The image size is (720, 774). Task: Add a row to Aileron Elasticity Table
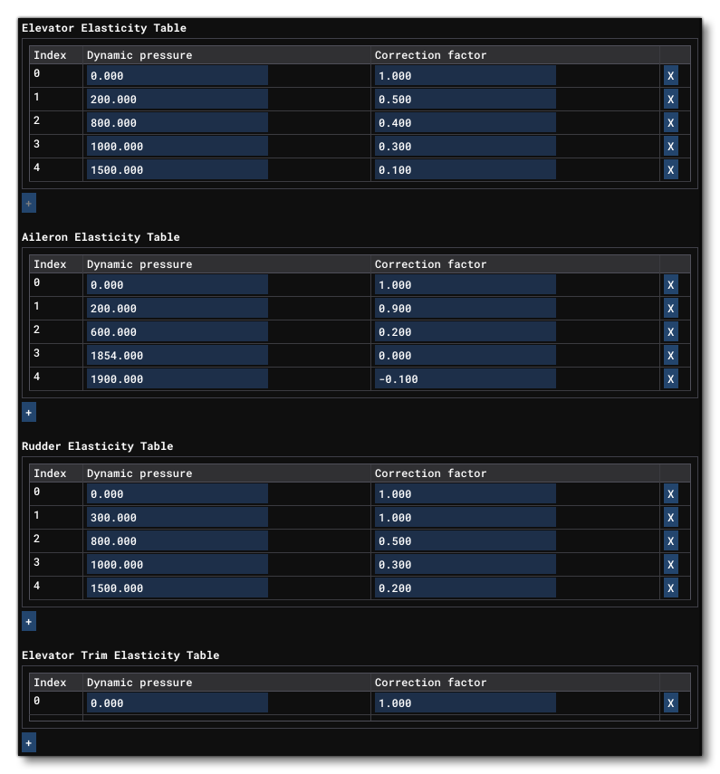coord(28,411)
